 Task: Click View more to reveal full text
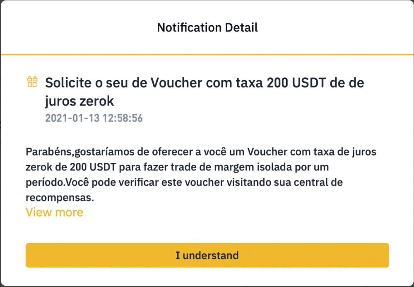pyautogui.click(x=54, y=212)
